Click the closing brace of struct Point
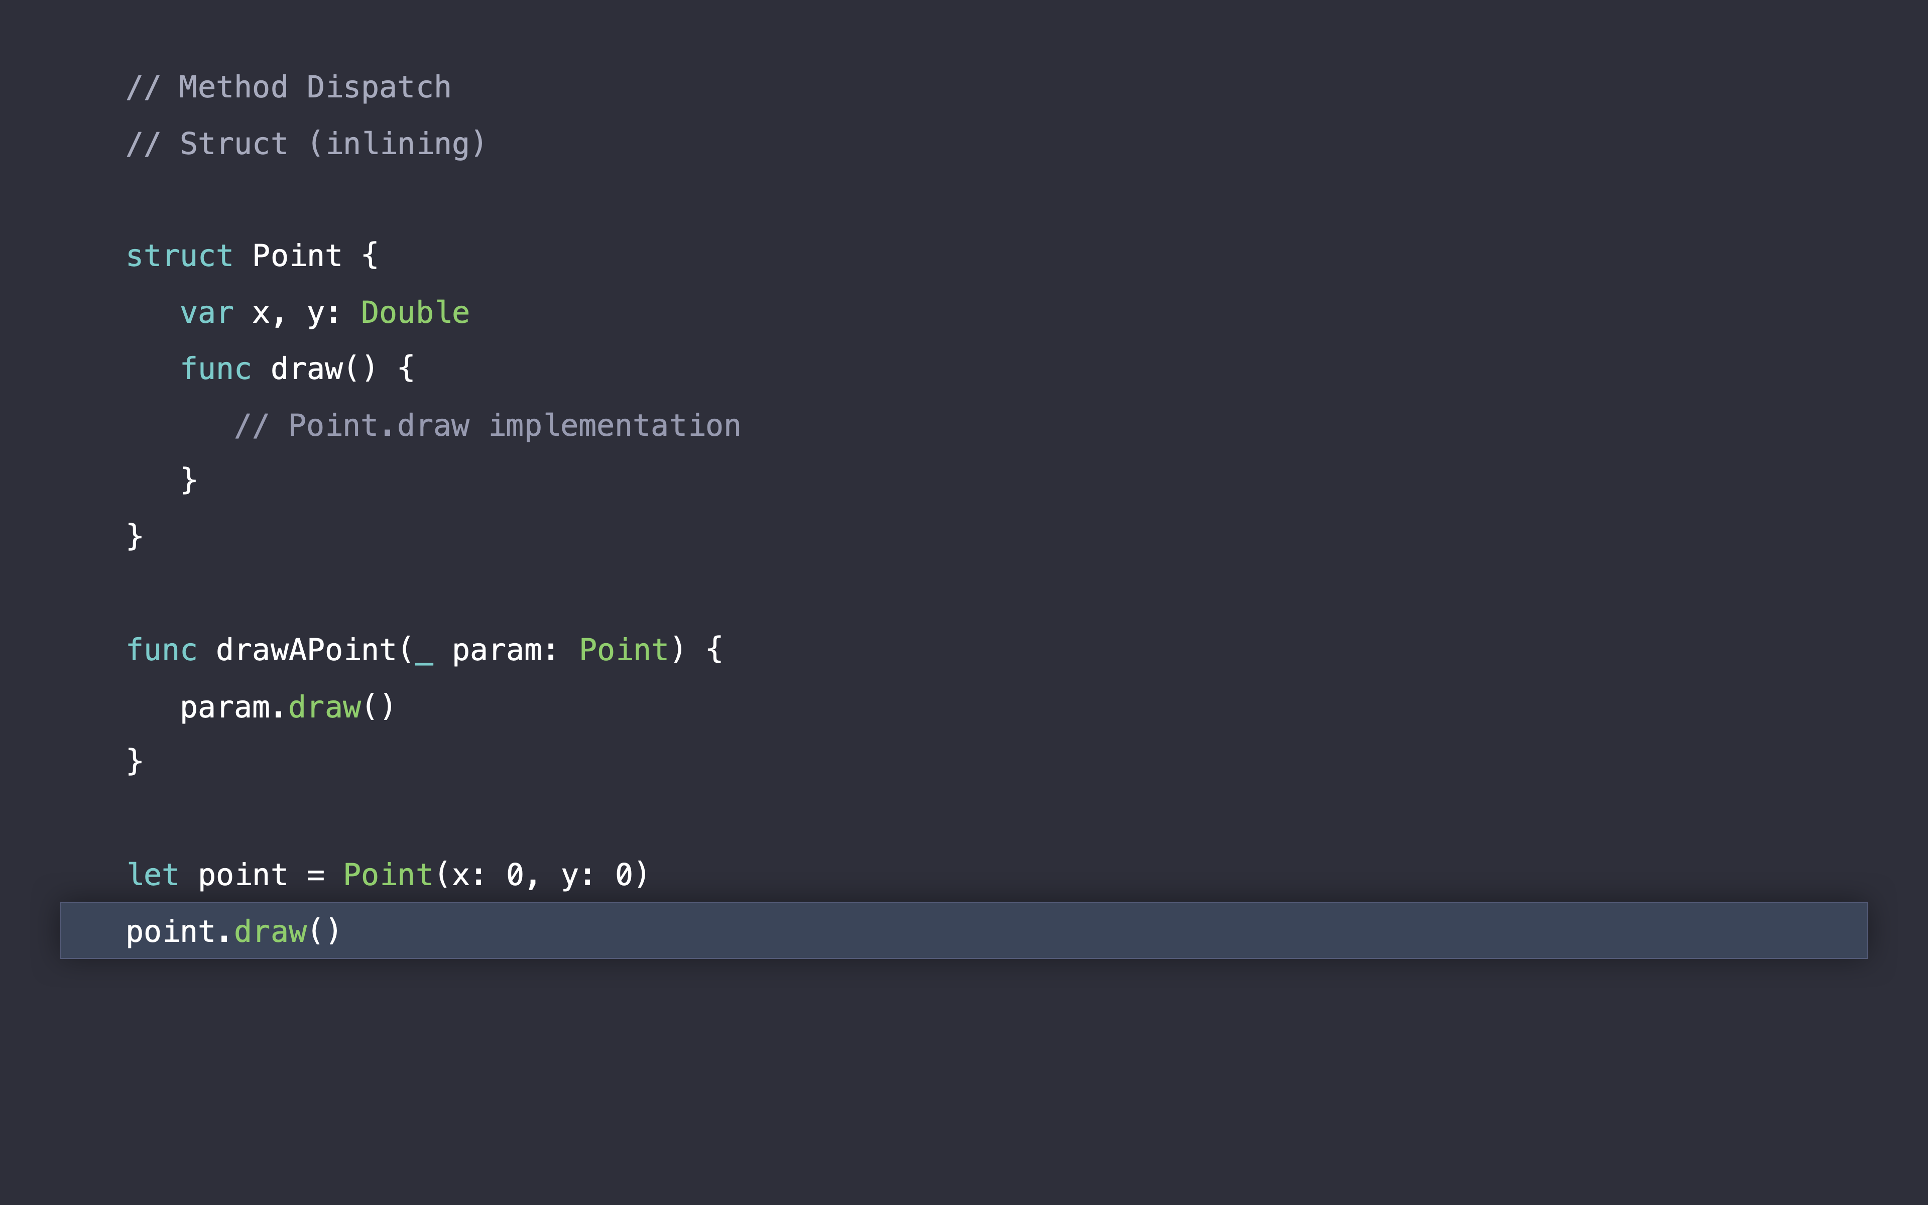The width and height of the screenshot is (1928, 1205). (x=135, y=536)
